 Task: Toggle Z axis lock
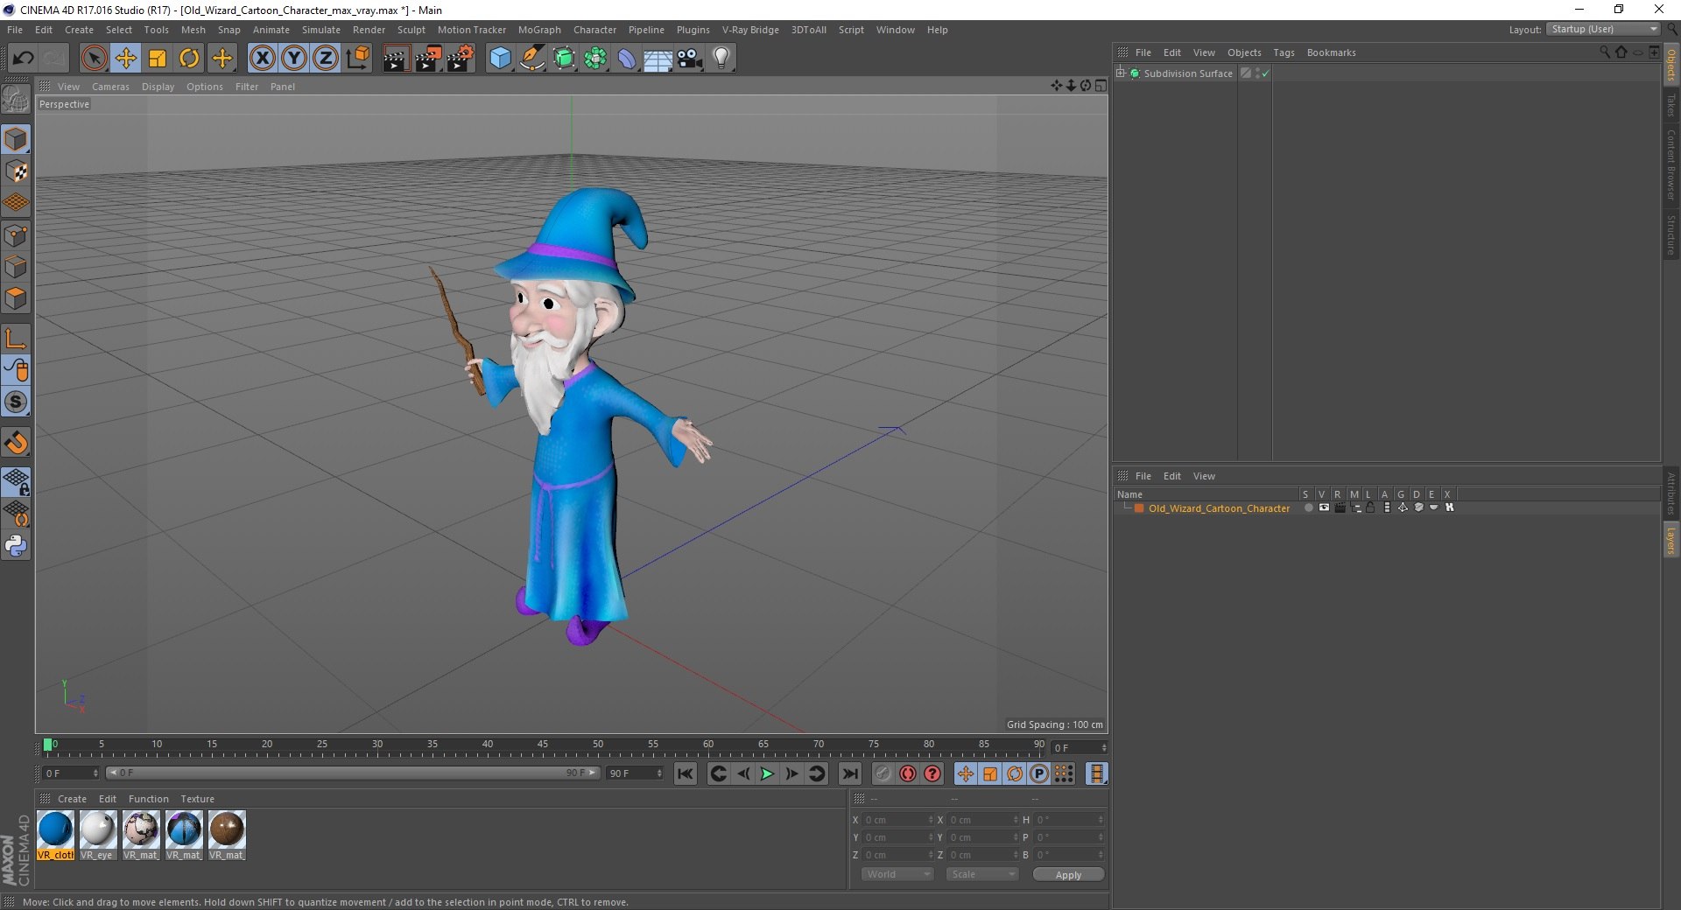[325, 59]
